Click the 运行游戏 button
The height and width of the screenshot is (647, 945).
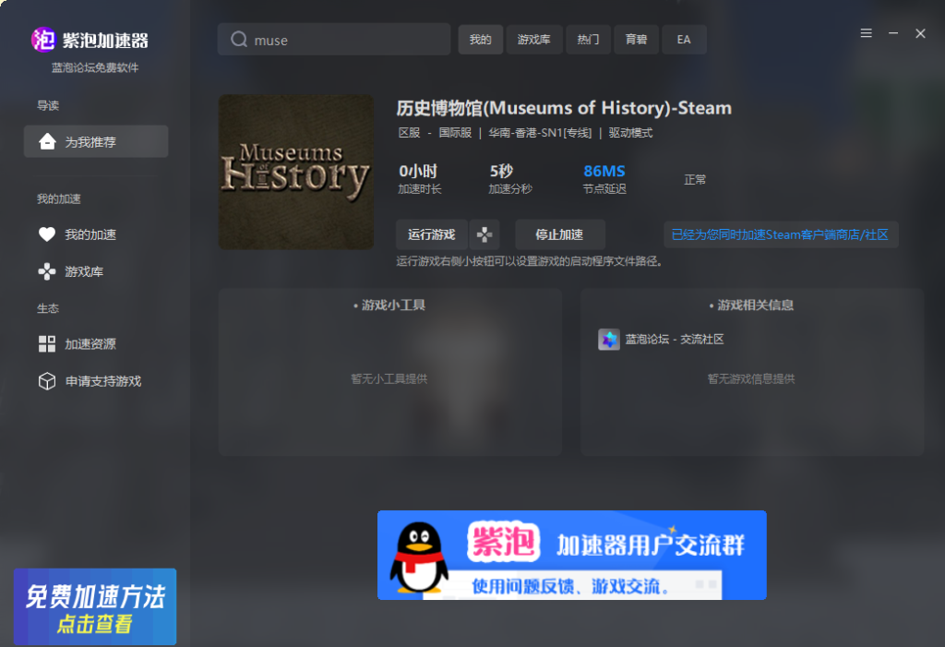pyautogui.click(x=432, y=234)
